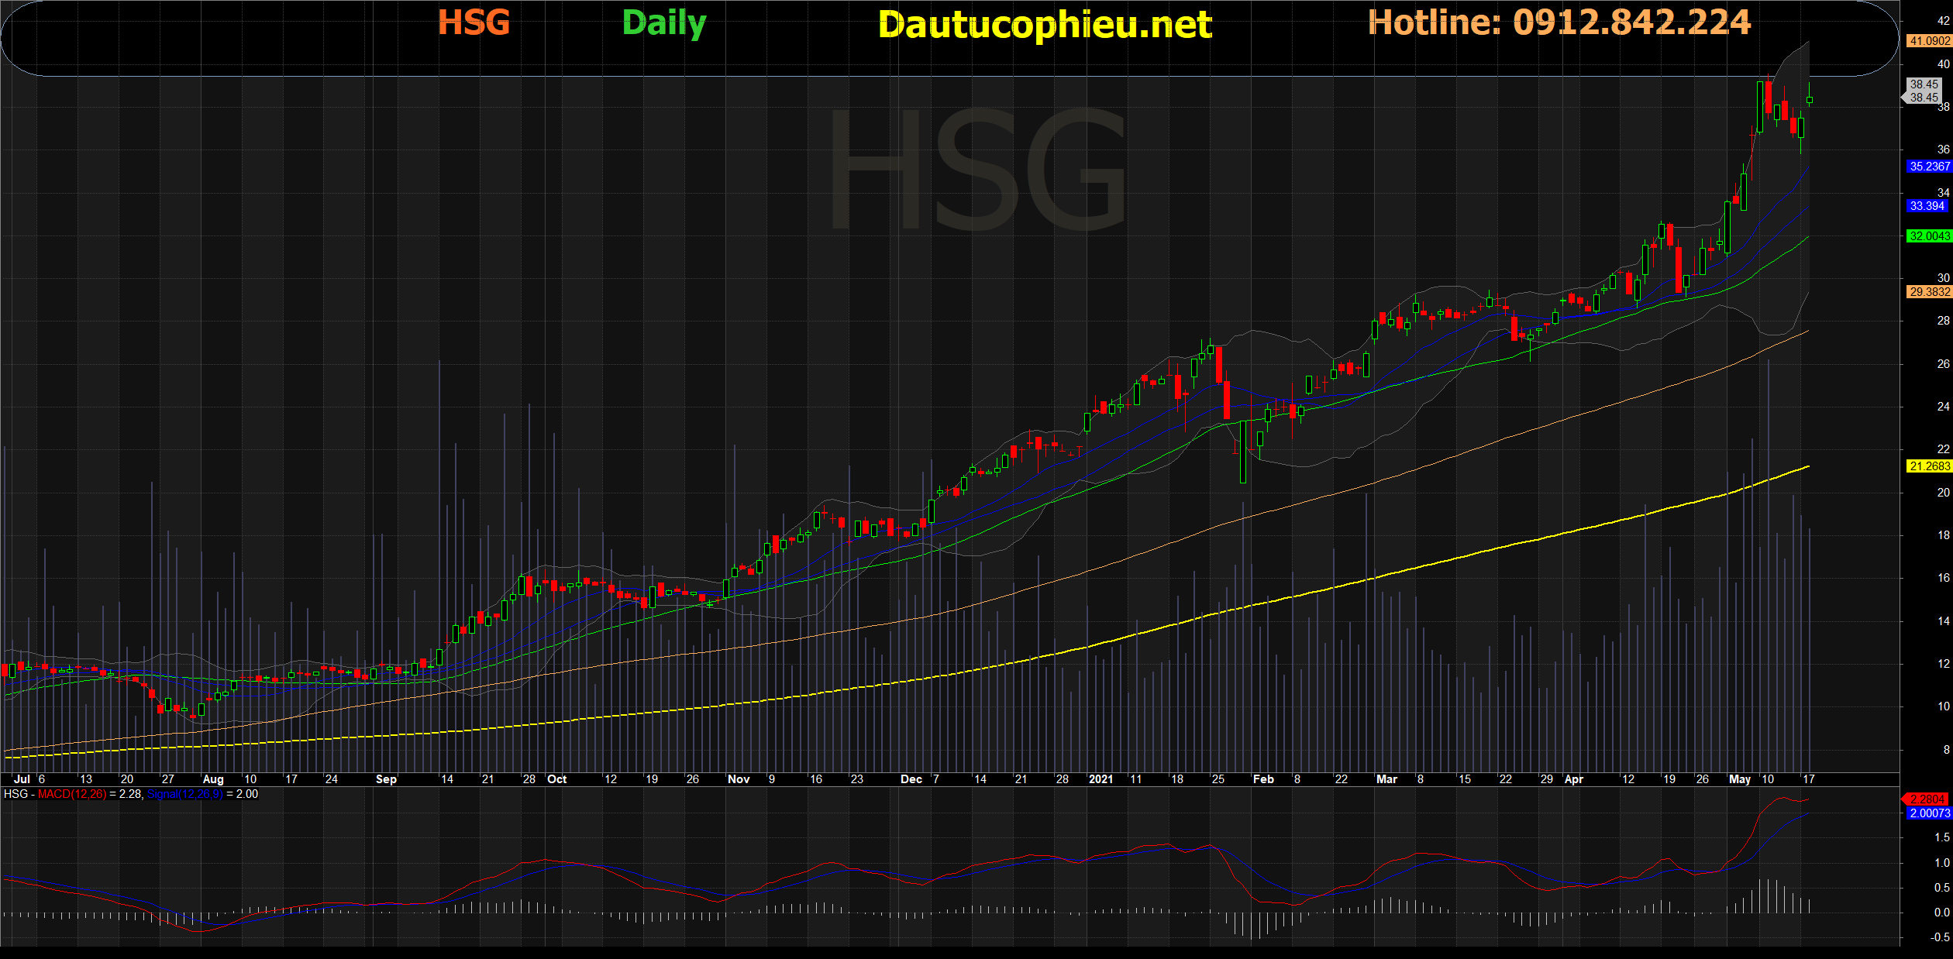1953x959 pixels.
Task: Select the 20 tick on price axis
Action: point(1943,492)
